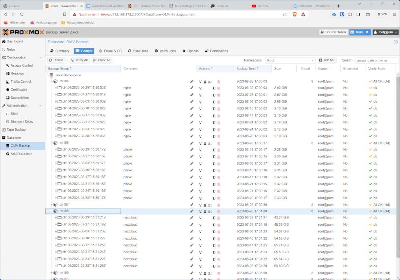Edit comment pencil icon for ct/104 group

tap(192, 81)
